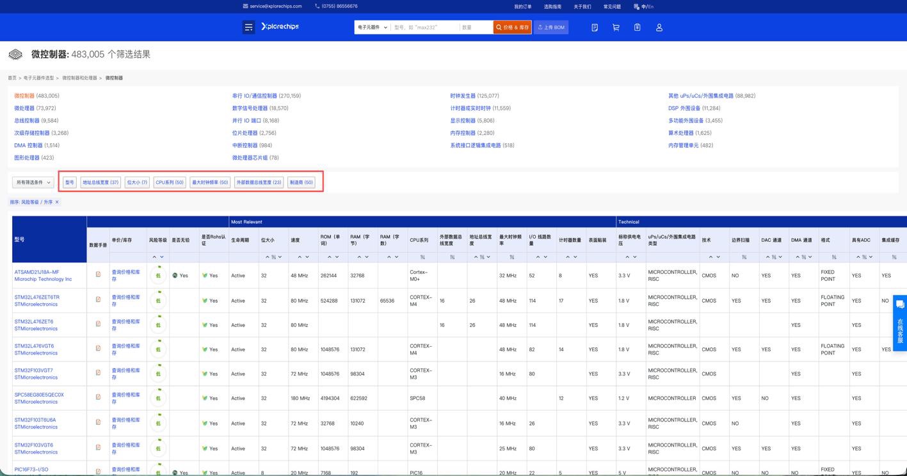Check price and stock for STM32L476ZET6TR
Screen dimensions: 907x476
[x=125, y=301]
